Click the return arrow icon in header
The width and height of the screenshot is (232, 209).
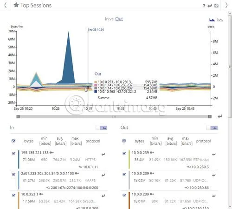(210, 6)
